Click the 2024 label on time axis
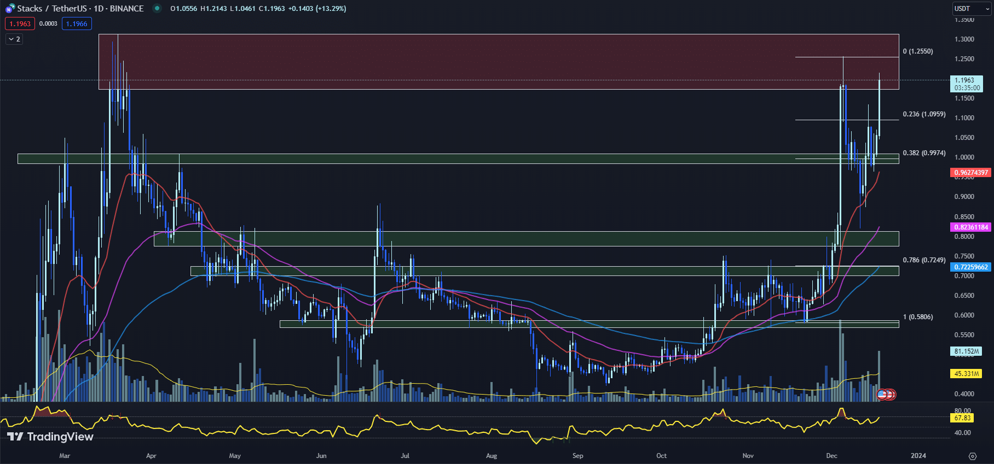Screen dimensions: 994x464 918,456
